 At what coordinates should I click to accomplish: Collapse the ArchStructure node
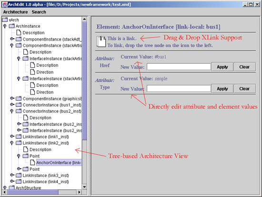[5, 187]
